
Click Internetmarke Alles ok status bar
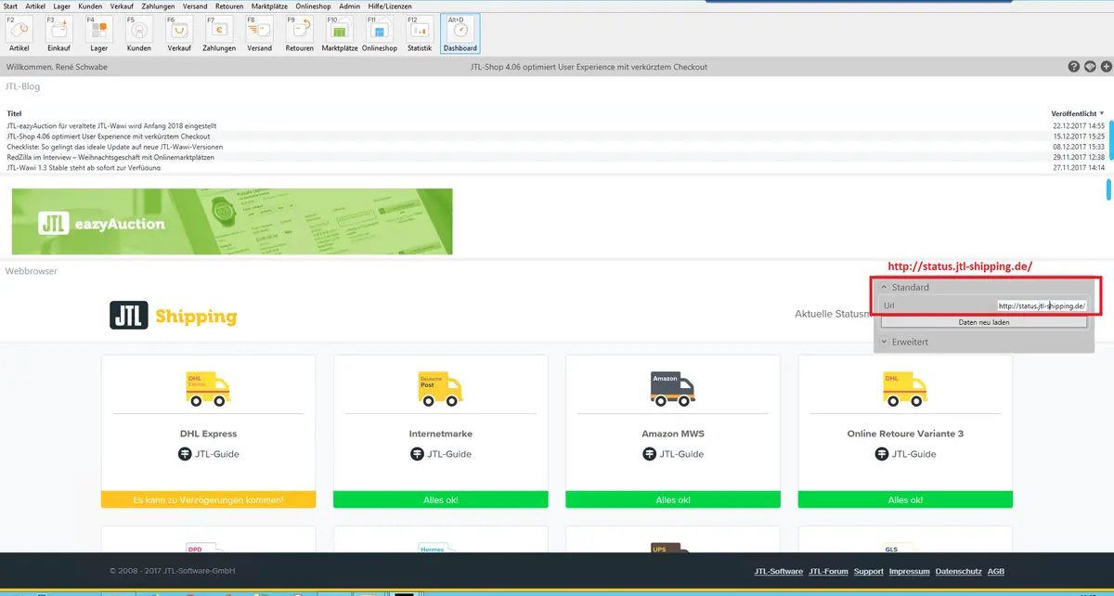pyautogui.click(x=440, y=500)
